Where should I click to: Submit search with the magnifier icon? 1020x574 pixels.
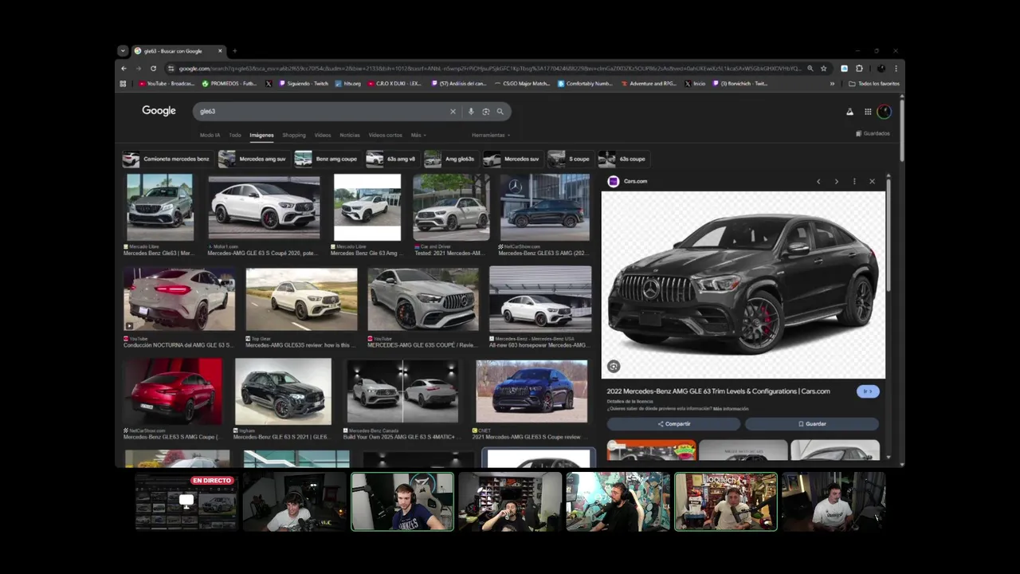pyautogui.click(x=500, y=112)
